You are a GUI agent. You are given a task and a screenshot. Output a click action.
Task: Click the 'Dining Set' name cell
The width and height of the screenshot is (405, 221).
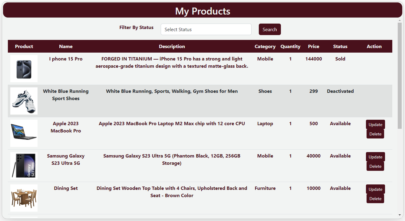[x=66, y=188]
